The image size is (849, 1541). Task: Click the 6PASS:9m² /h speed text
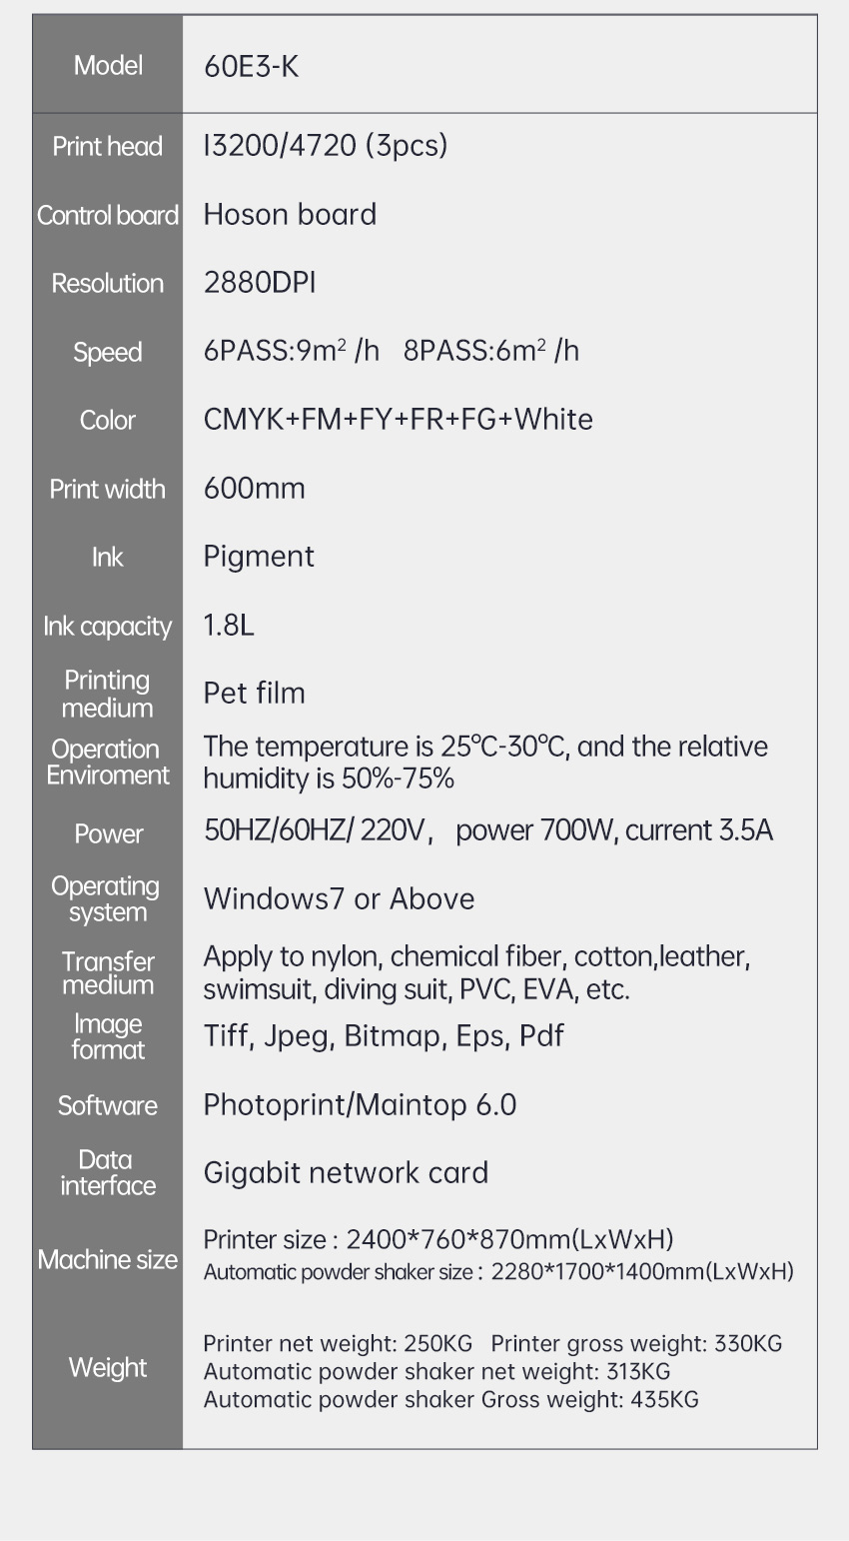click(292, 351)
